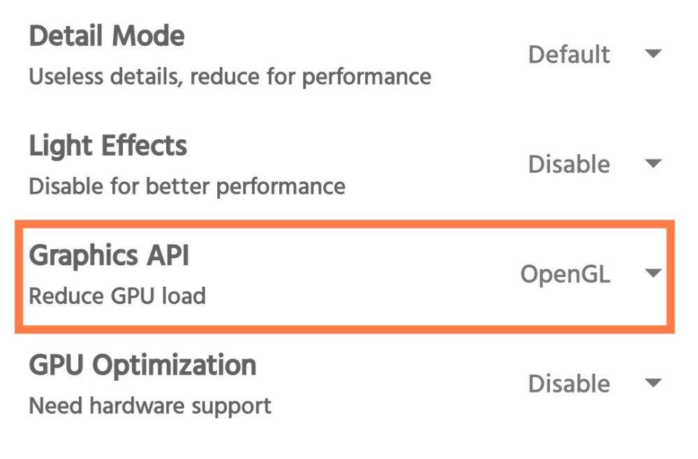Expand the GPU Optimization dropdown arrow
Image resolution: width=698 pixels, height=459 pixels.
point(653,382)
